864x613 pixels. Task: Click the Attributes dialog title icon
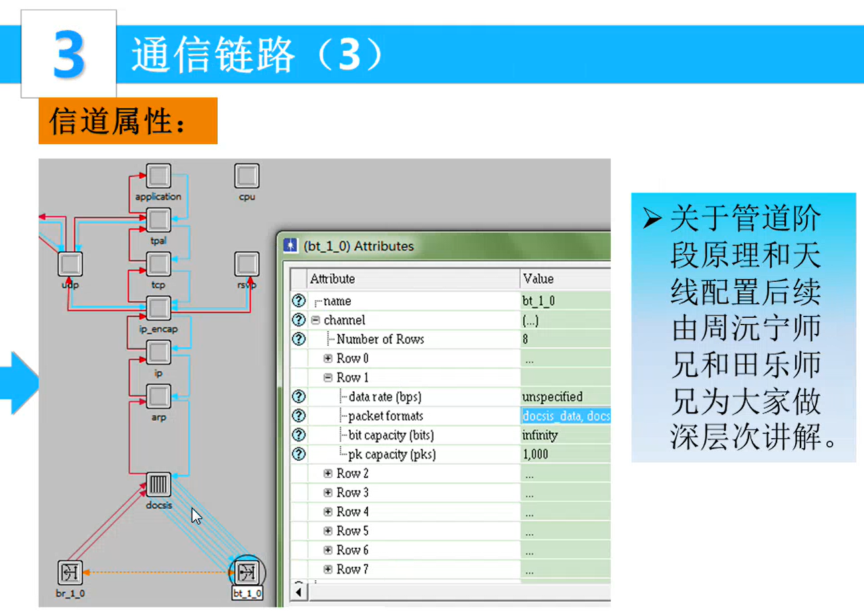click(291, 246)
